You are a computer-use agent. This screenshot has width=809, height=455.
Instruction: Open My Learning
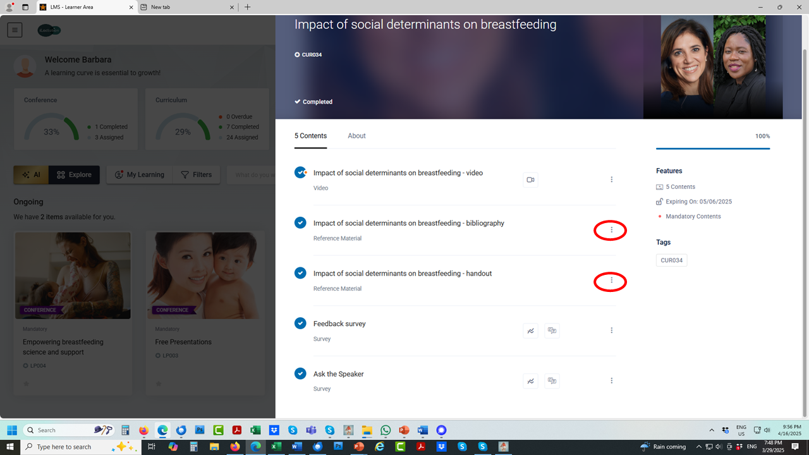[139, 175]
